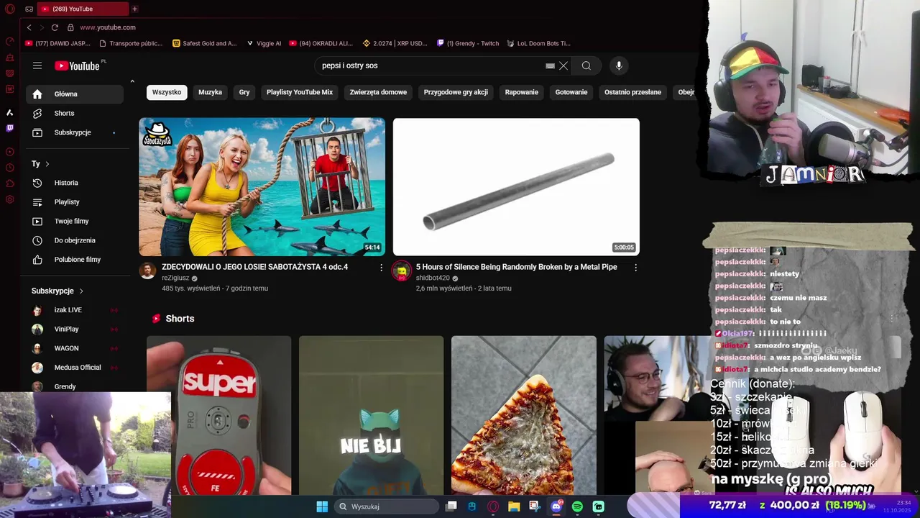The width and height of the screenshot is (920, 518).
Task: Select the Rapowanie filter chip
Action: pyautogui.click(x=522, y=92)
